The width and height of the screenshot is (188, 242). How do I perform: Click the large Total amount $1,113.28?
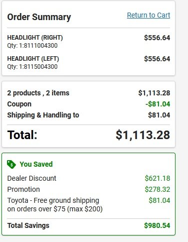pyautogui.click(x=143, y=135)
